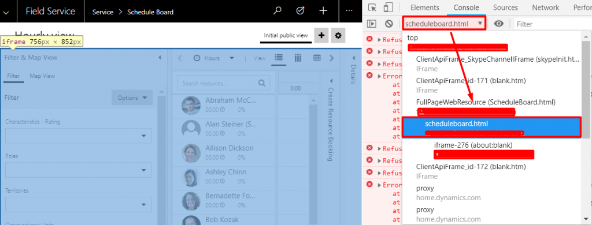Open the Network tab in DevTools
The height and width of the screenshot is (225, 592).
tap(546, 7)
